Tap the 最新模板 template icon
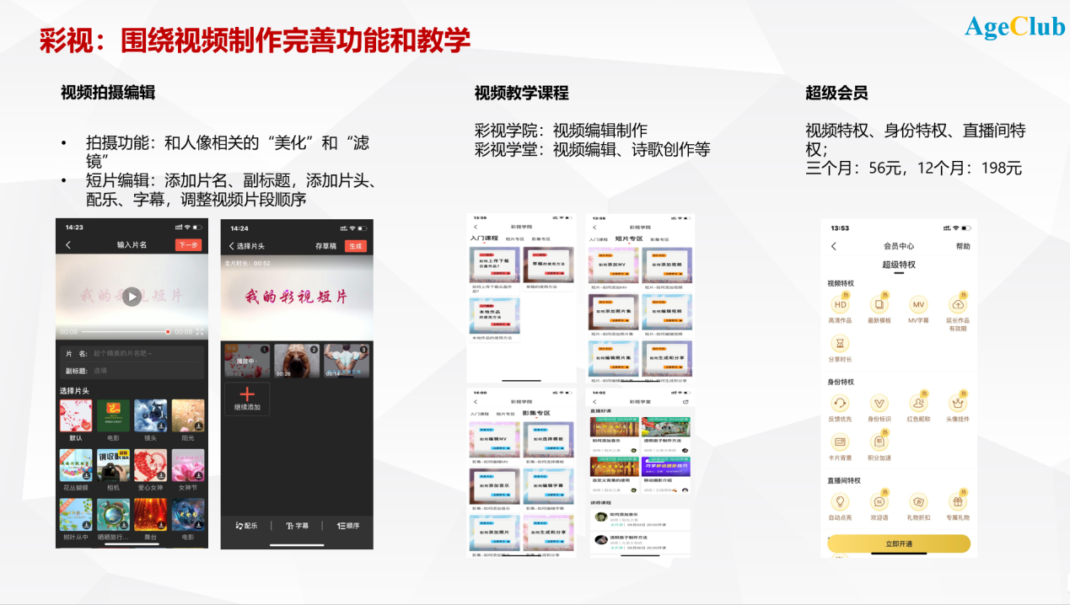 [879, 305]
